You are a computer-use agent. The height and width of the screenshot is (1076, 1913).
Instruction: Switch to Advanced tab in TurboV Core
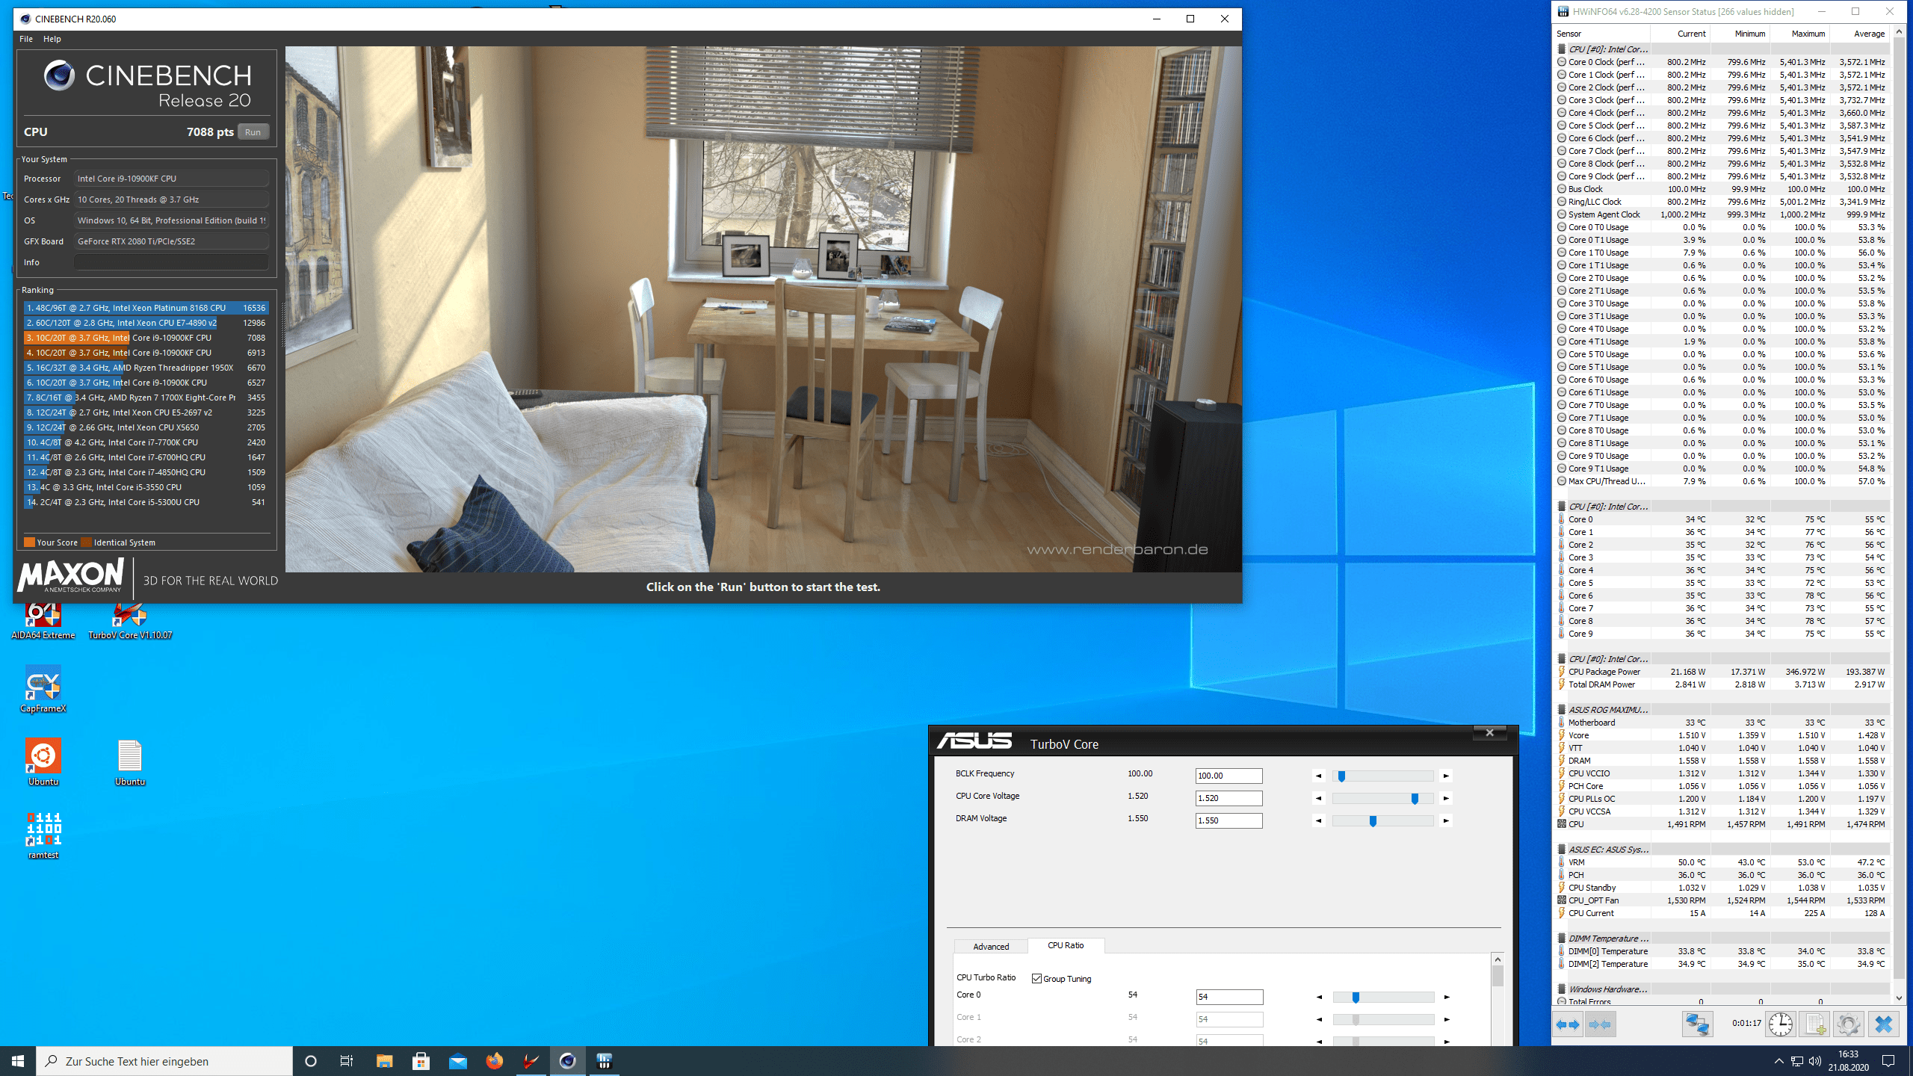[x=991, y=947]
